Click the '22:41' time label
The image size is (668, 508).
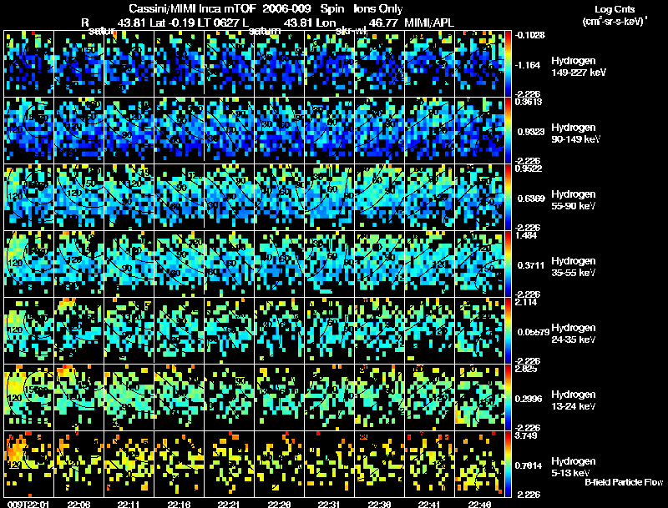(429, 504)
